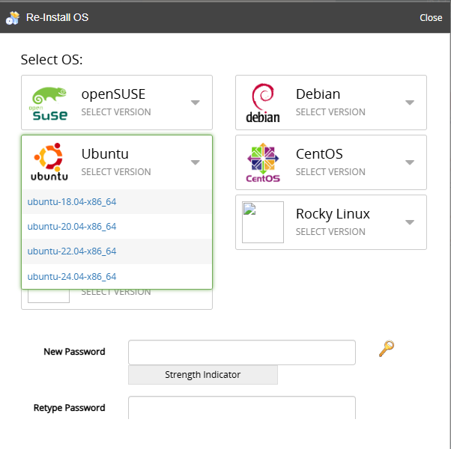
Task: Choose ubuntu-18.04-x86_64 from the list
Action: pos(117,201)
